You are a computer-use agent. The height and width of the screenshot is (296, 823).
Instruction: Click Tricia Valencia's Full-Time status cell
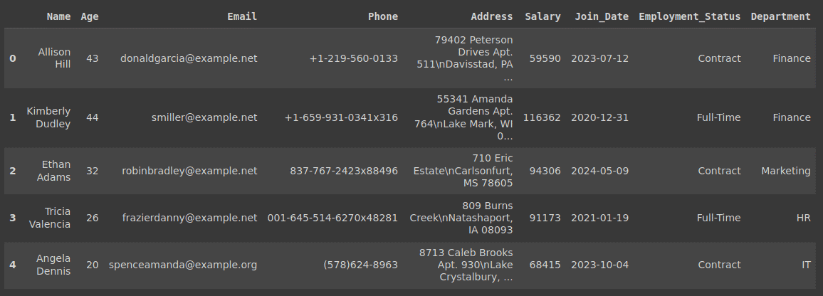[x=718, y=218]
